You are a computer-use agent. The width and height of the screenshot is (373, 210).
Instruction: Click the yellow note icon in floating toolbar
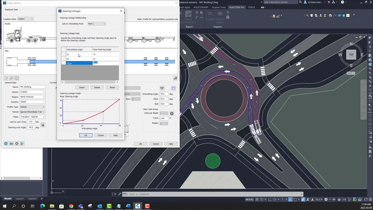[x=348, y=15]
